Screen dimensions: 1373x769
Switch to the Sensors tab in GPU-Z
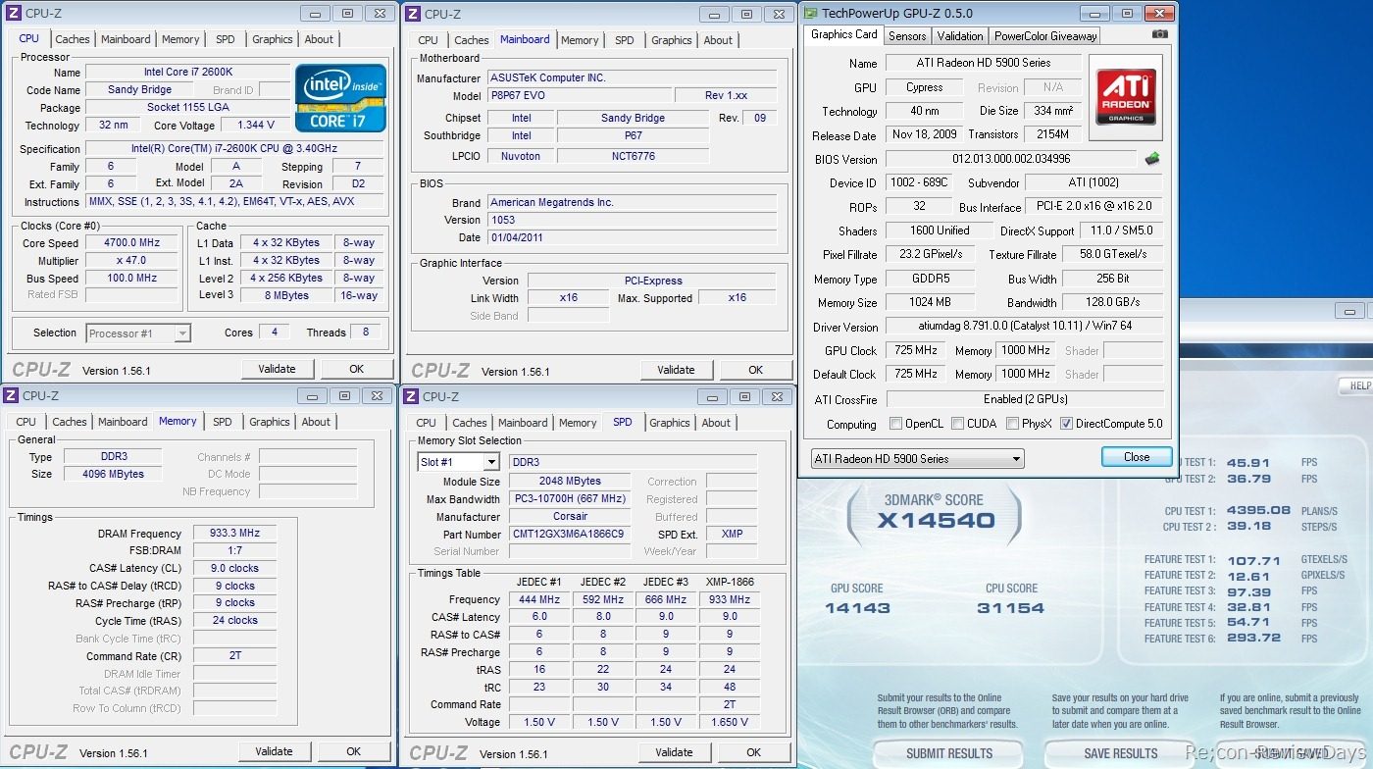(906, 35)
